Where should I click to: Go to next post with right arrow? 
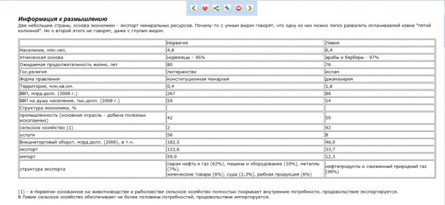[250, 8]
